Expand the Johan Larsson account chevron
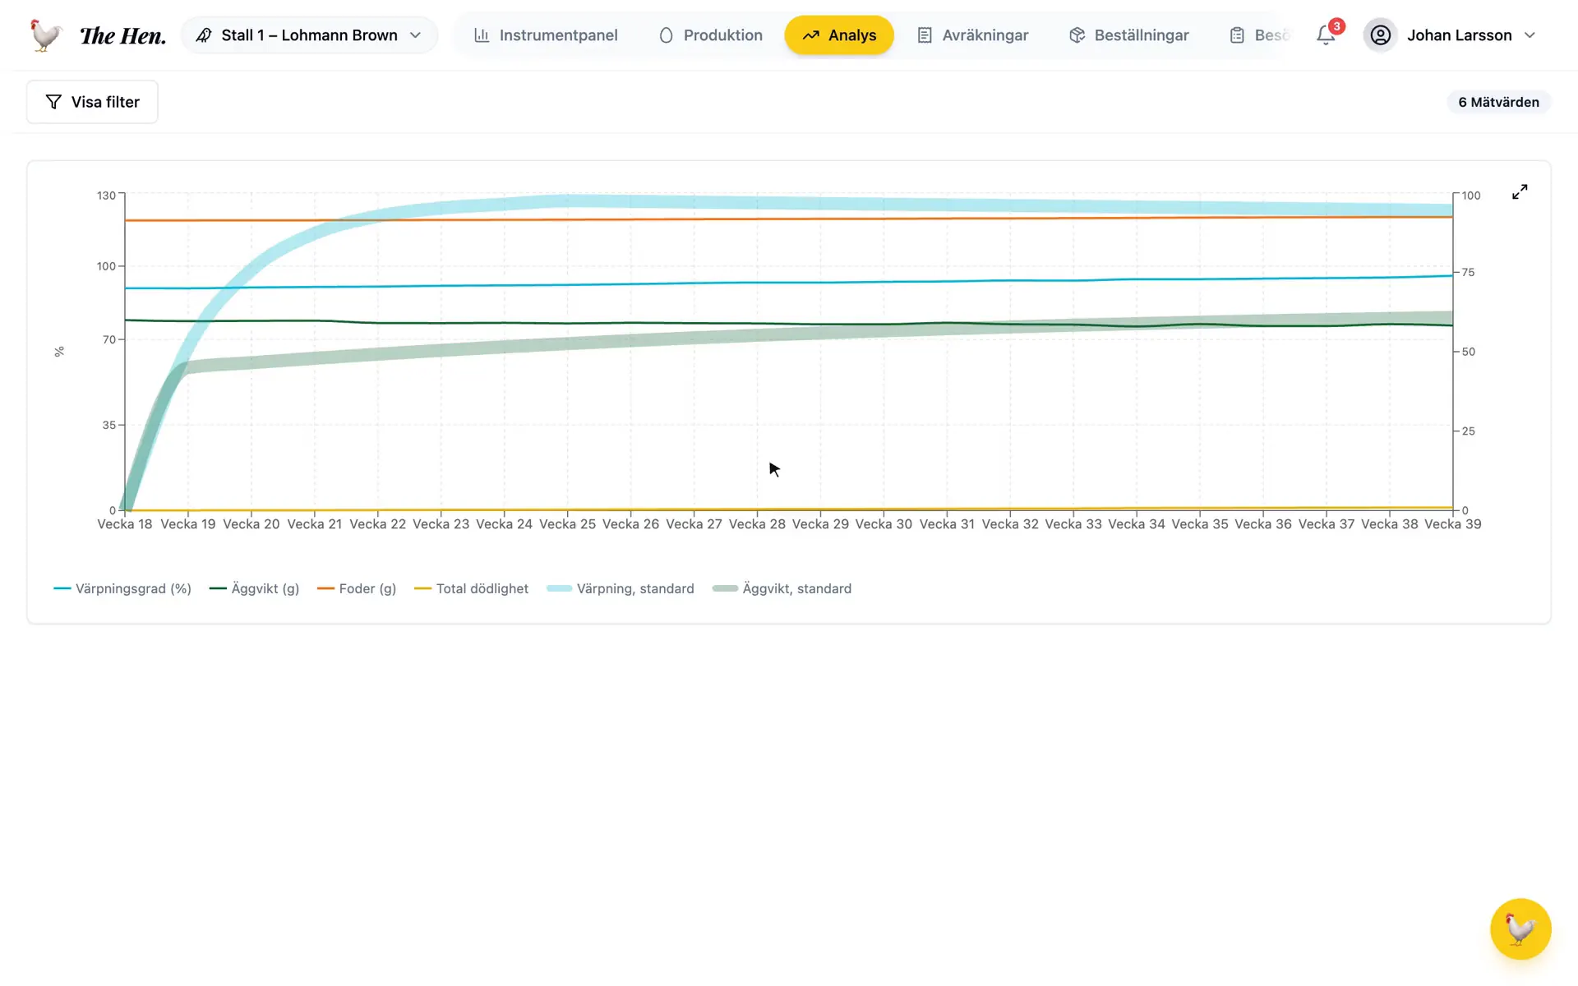Image resolution: width=1578 pixels, height=986 pixels. tap(1530, 35)
